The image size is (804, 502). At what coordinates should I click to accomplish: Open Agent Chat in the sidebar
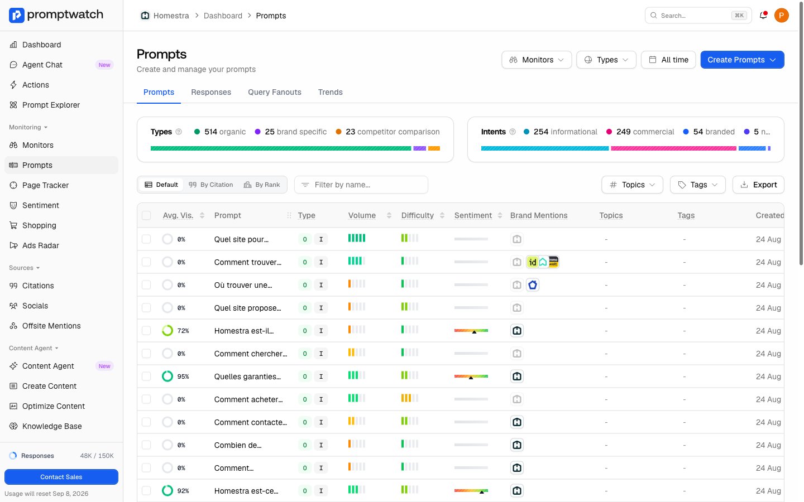tap(61, 65)
